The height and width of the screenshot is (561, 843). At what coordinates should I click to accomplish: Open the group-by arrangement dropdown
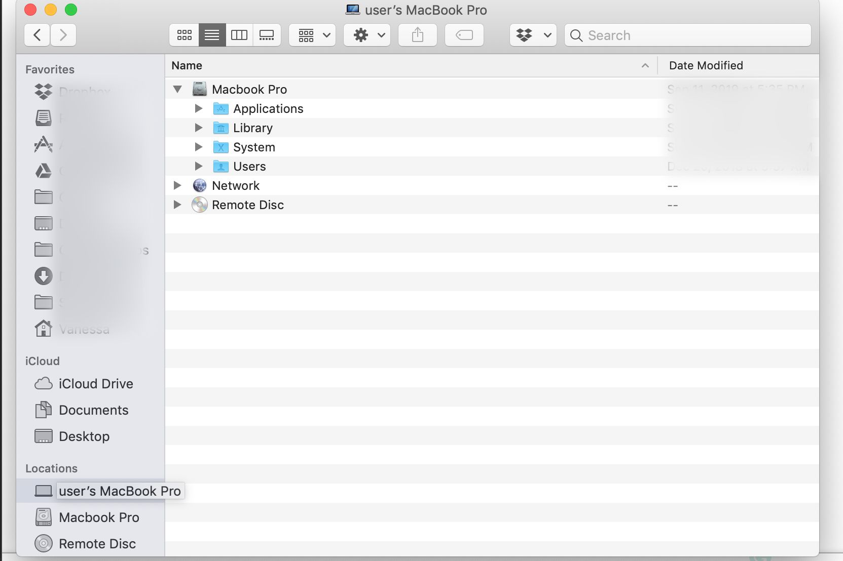[312, 35]
